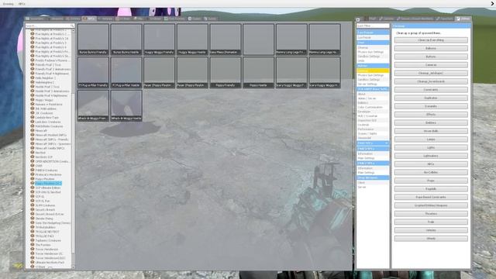Image resolution: width=496 pixels, height=279 pixels.
Task: Click the icon beside Nextbot category
Action: coord(33,152)
